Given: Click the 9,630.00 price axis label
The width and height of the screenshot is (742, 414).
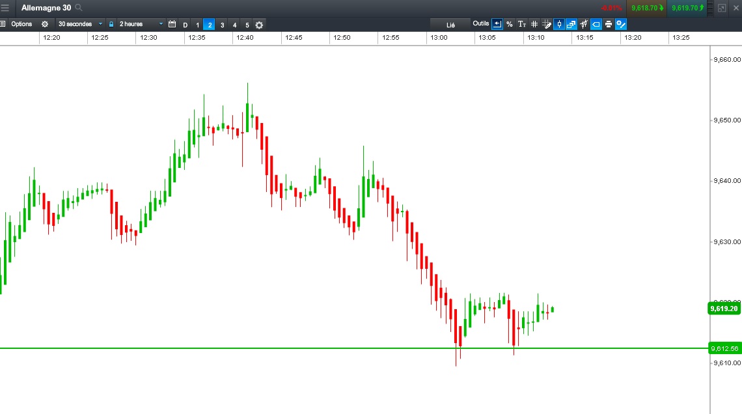Looking at the screenshot, I should (727, 241).
